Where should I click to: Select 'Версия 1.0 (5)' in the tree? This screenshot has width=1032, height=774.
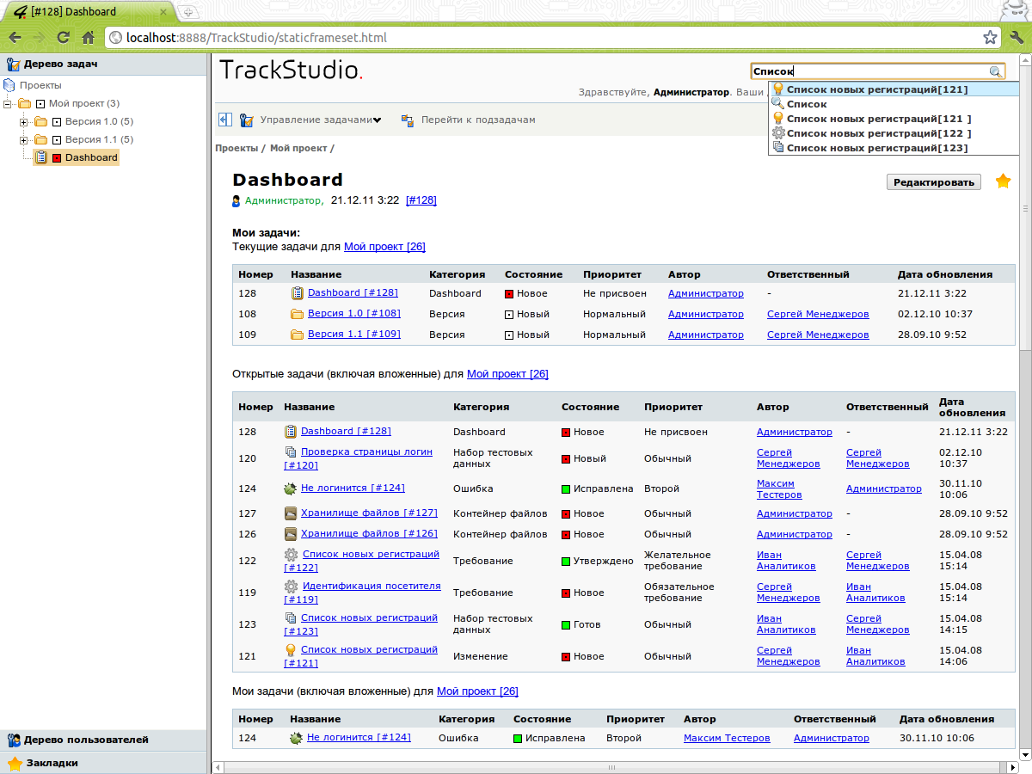99,121
